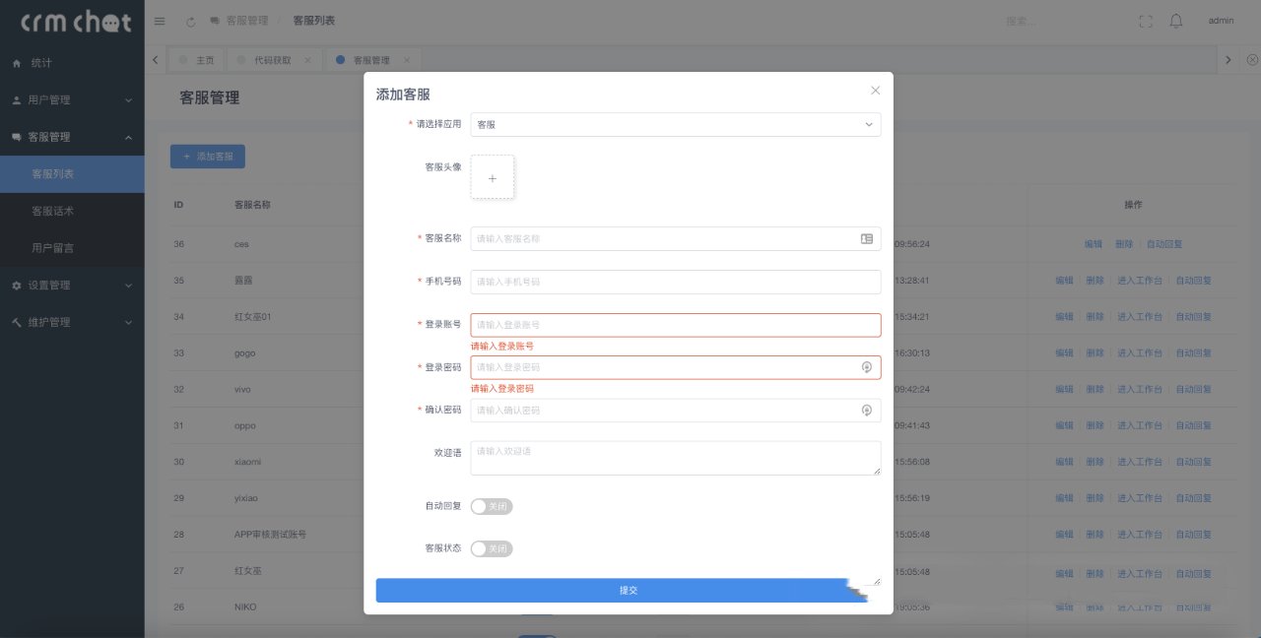The height and width of the screenshot is (638, 1261).
Task: Click the key icon in login password field
Action: [867, 367]
